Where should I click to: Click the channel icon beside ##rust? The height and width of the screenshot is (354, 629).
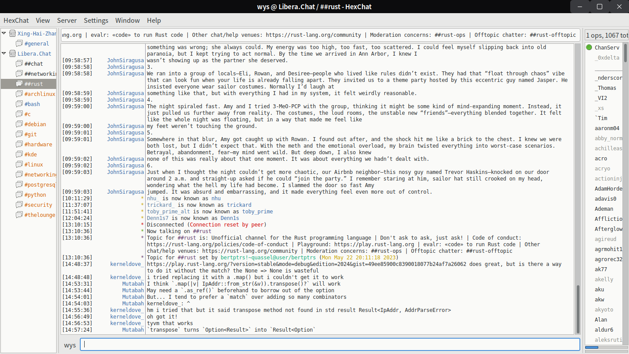tap(19, 84)
